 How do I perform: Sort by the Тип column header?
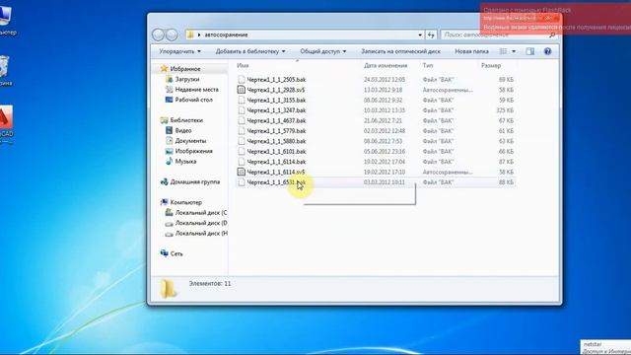[x=428, y=65]
